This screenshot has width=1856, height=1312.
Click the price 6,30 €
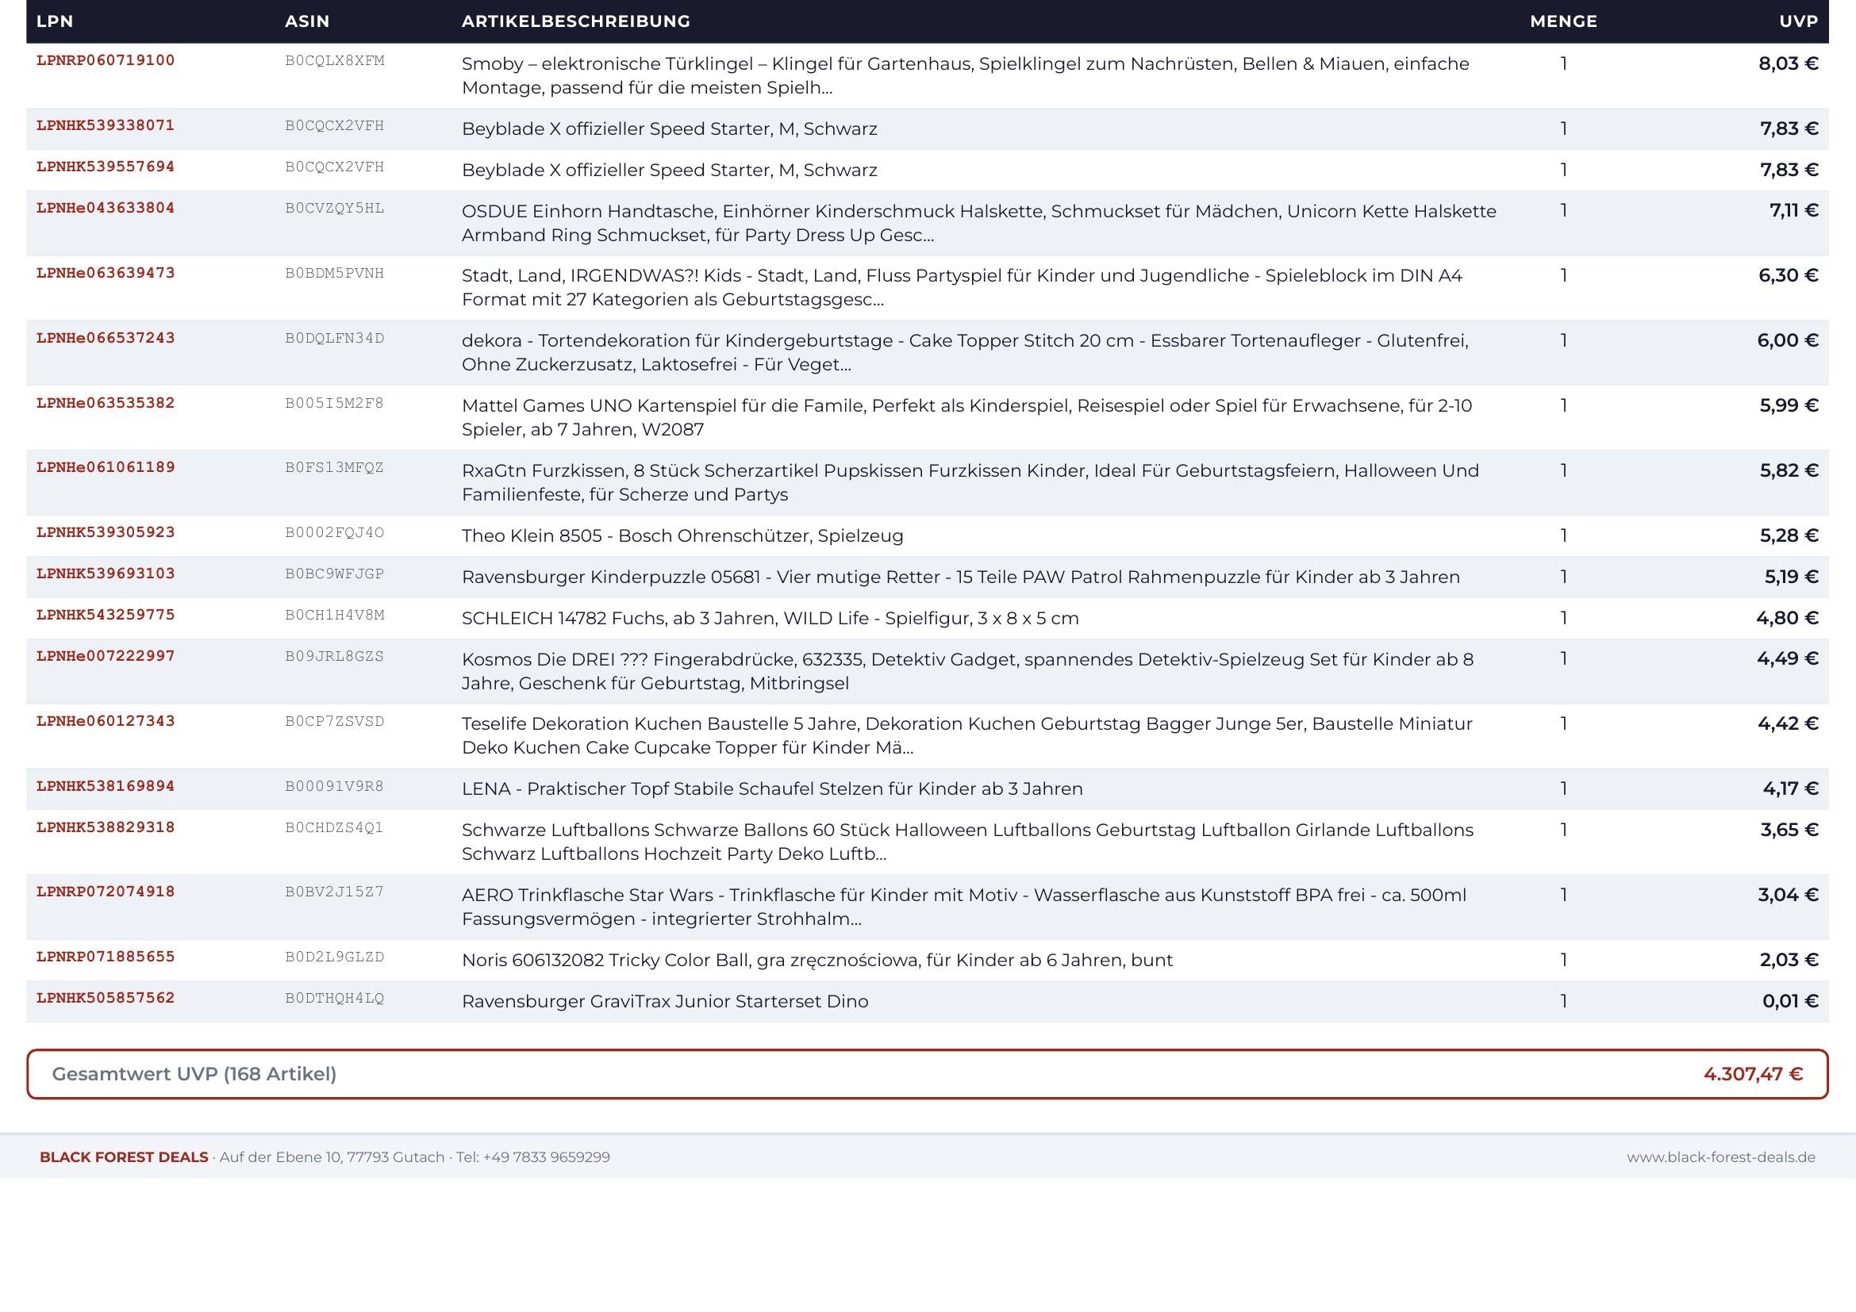click(x=1788, y=275)
